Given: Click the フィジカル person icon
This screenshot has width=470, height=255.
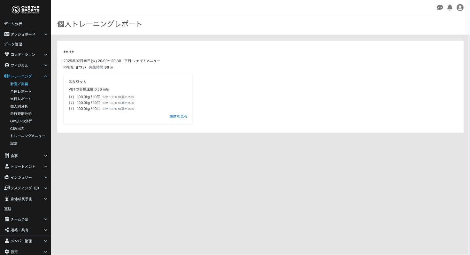Looking at the screenshot, I should point(7,65).
